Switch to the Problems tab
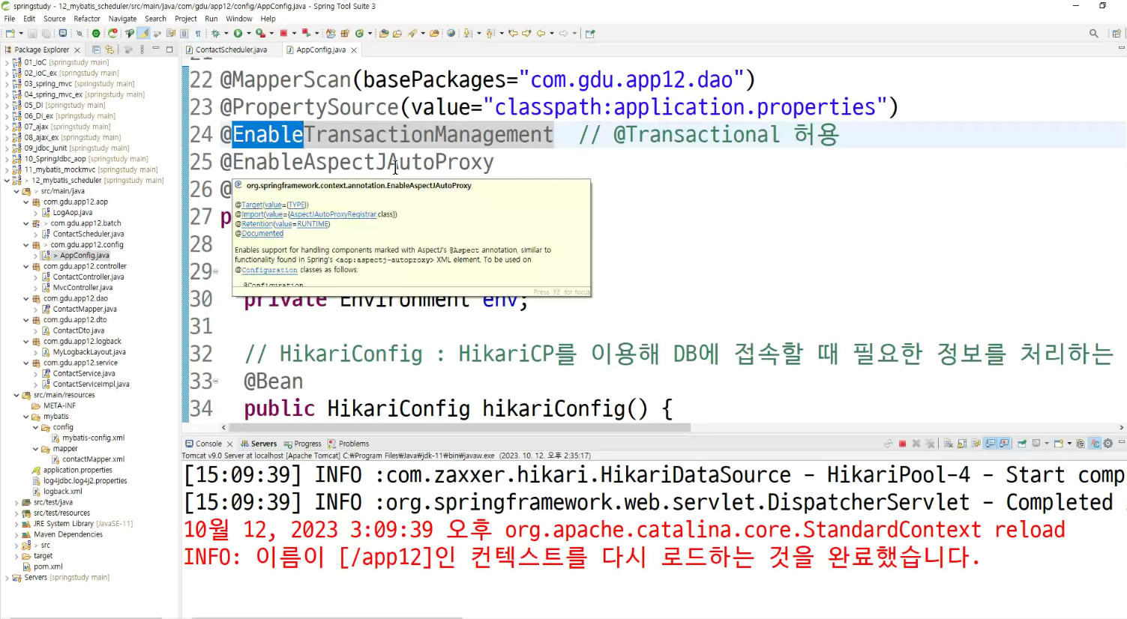Image resolution: width=1127 pixels, height=619 pixels. click(x=349, y=444)
